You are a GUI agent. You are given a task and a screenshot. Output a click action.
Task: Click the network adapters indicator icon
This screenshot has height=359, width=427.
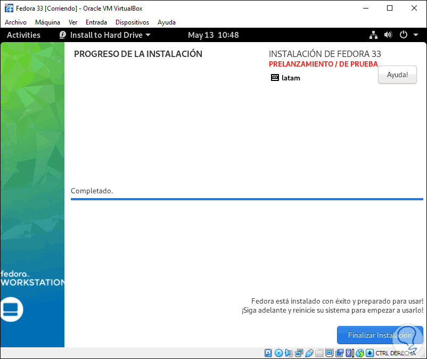[x=299, y=353]
